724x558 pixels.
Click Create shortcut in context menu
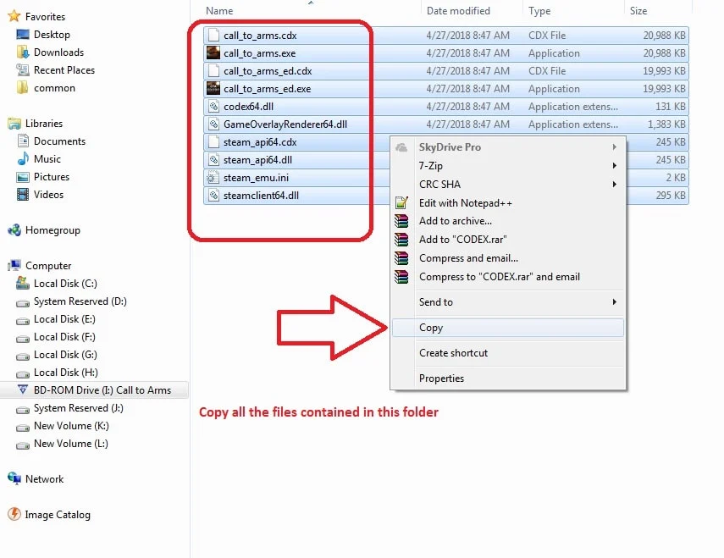pos(453,353)
